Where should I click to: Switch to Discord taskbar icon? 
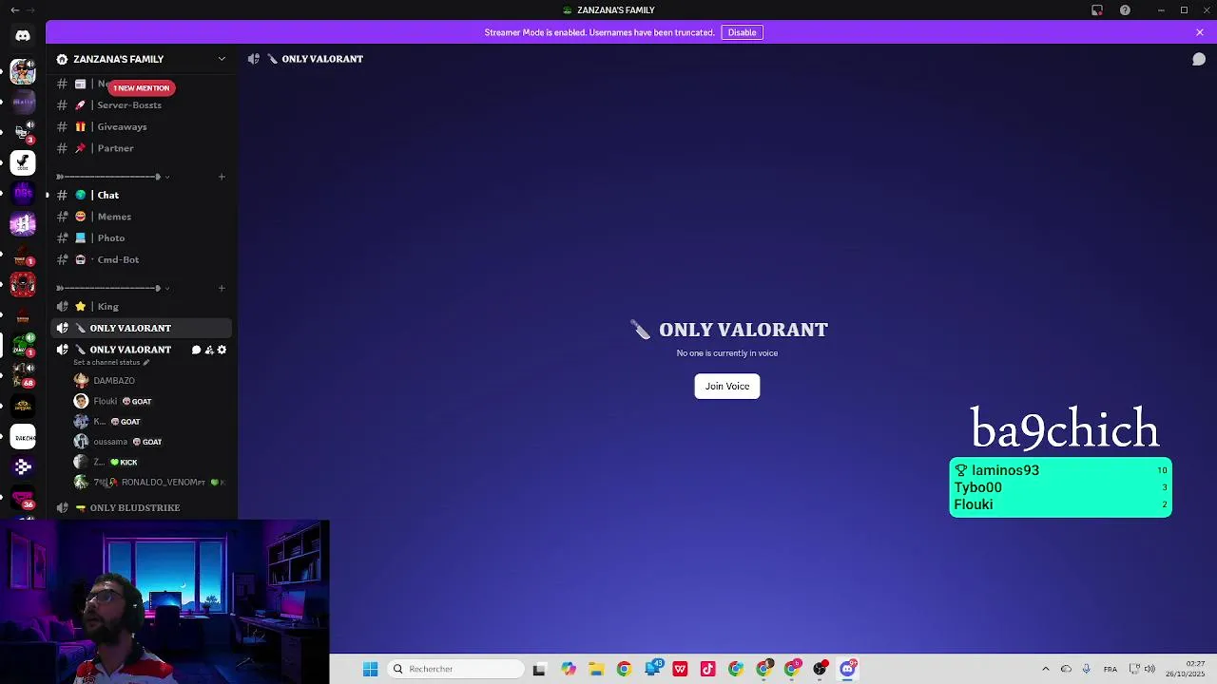[x=848, y=669]
